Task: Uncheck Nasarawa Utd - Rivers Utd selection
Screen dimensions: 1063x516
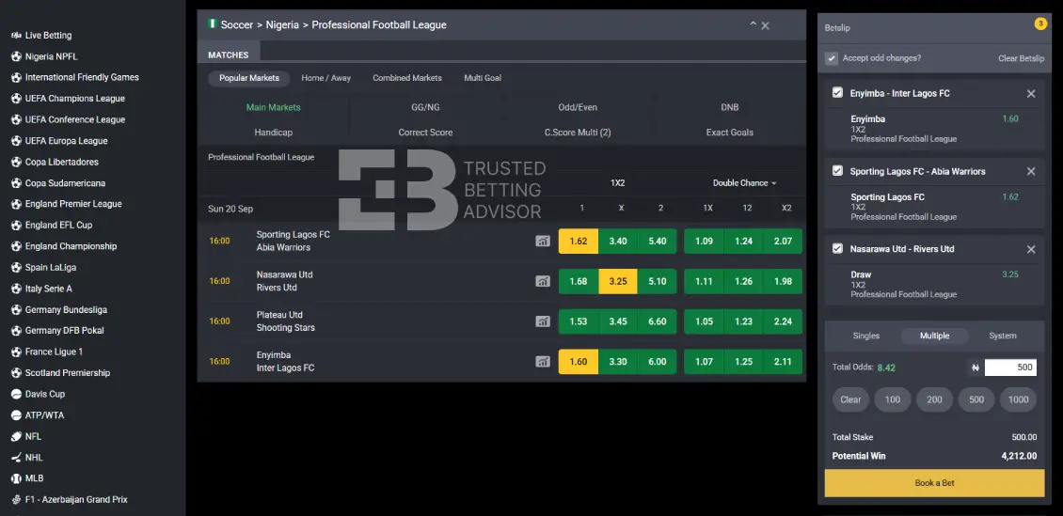Action: tap(838, 248)
